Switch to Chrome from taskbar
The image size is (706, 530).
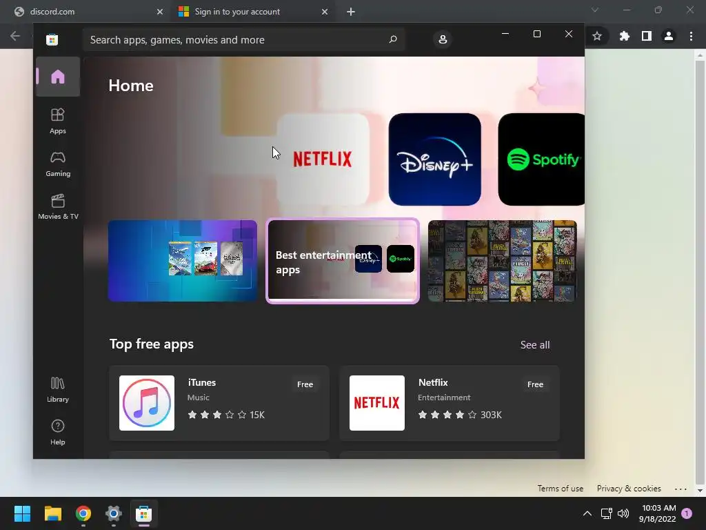83,513
